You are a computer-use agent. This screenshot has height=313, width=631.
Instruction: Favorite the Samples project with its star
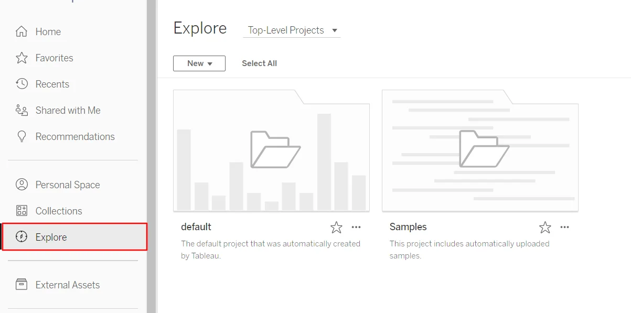point(545,227)
